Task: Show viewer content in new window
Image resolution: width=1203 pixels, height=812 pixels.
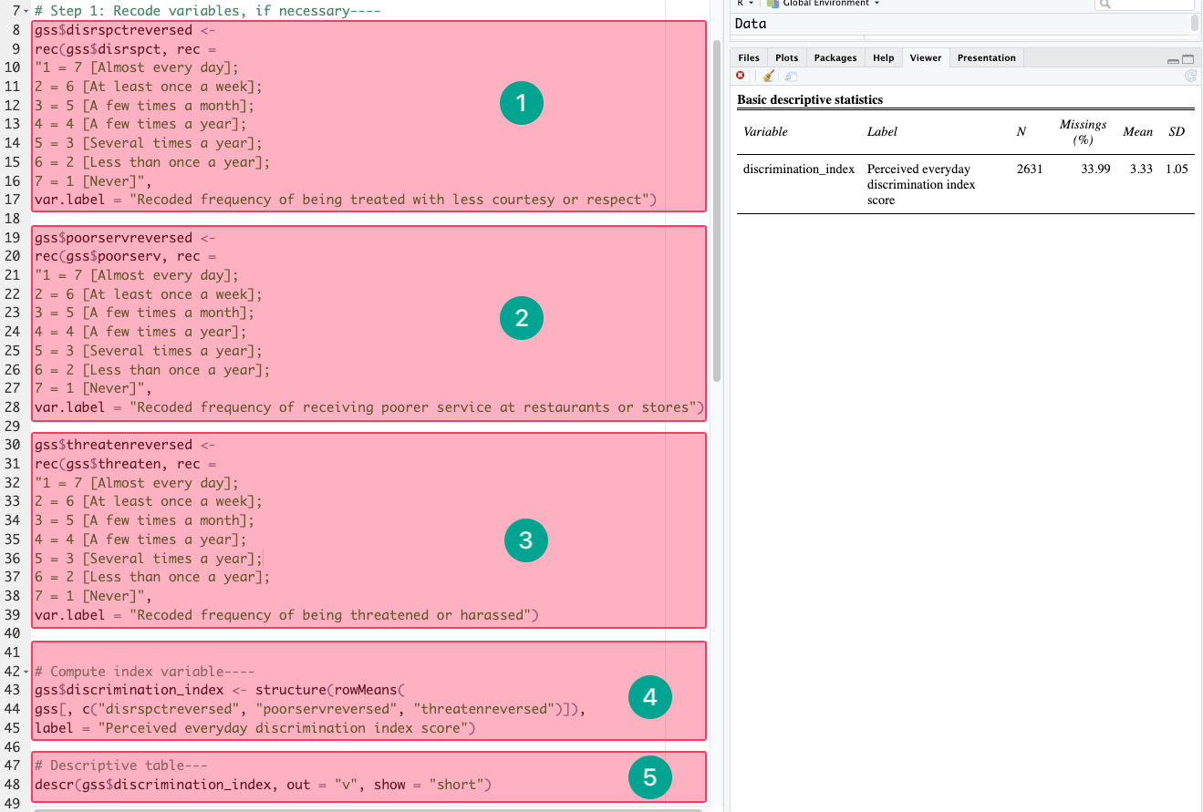Action: coord(791,77)
